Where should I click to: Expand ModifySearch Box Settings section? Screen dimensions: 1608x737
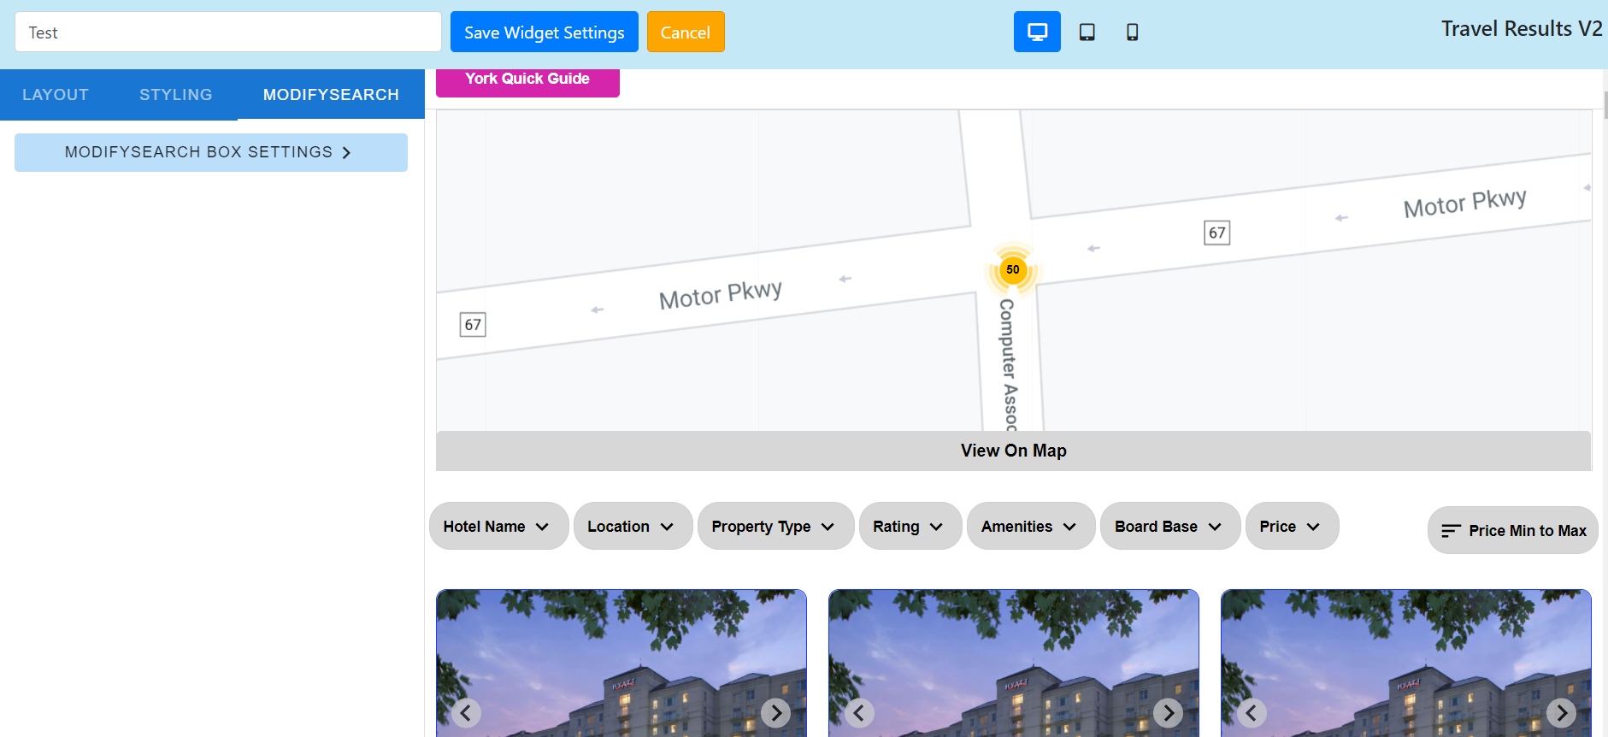[211, 152]
